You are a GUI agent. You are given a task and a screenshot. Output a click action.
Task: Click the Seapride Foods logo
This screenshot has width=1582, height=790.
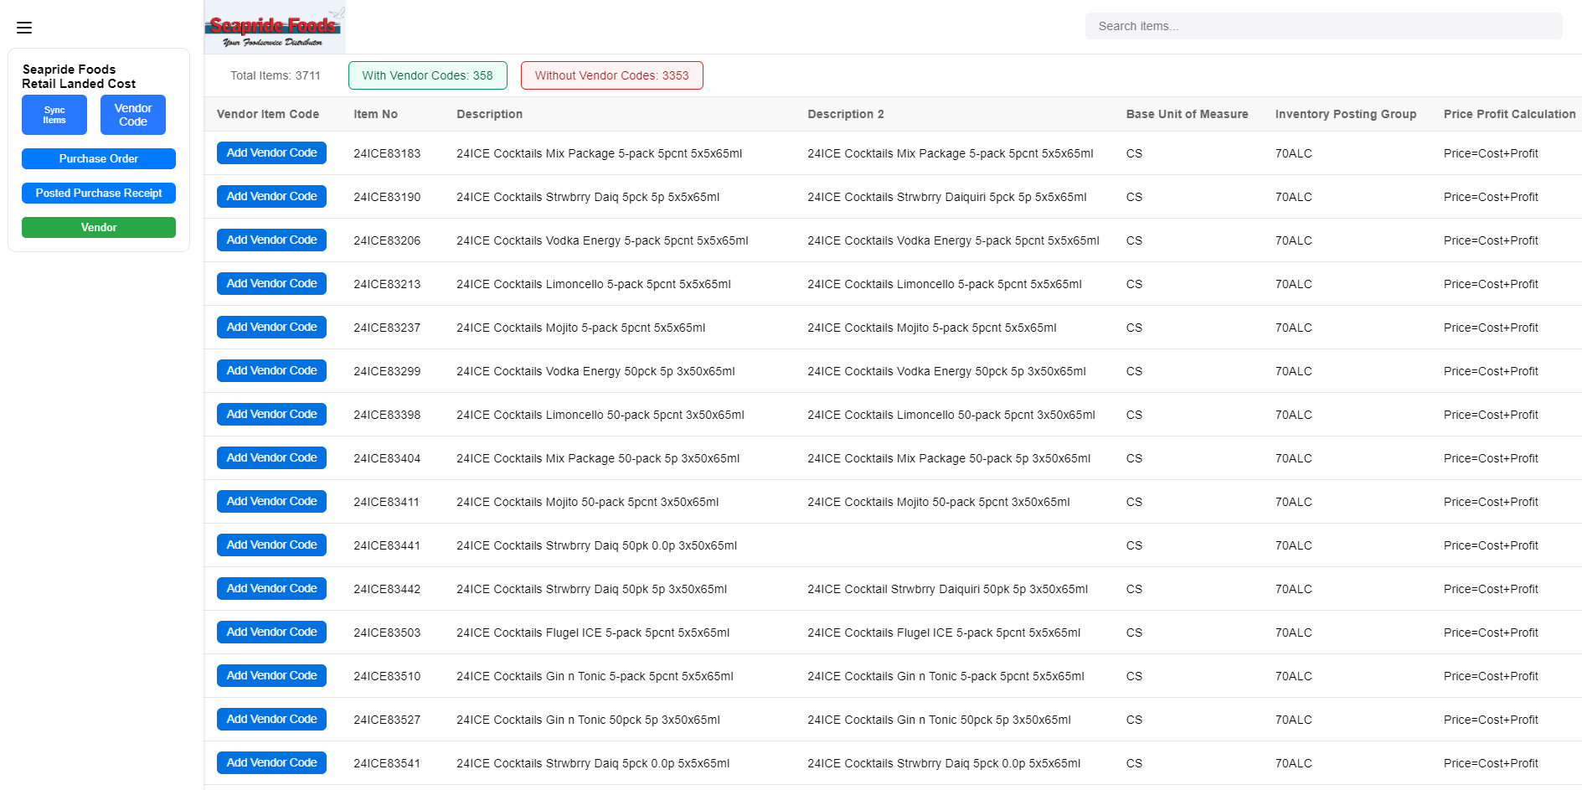275,28
